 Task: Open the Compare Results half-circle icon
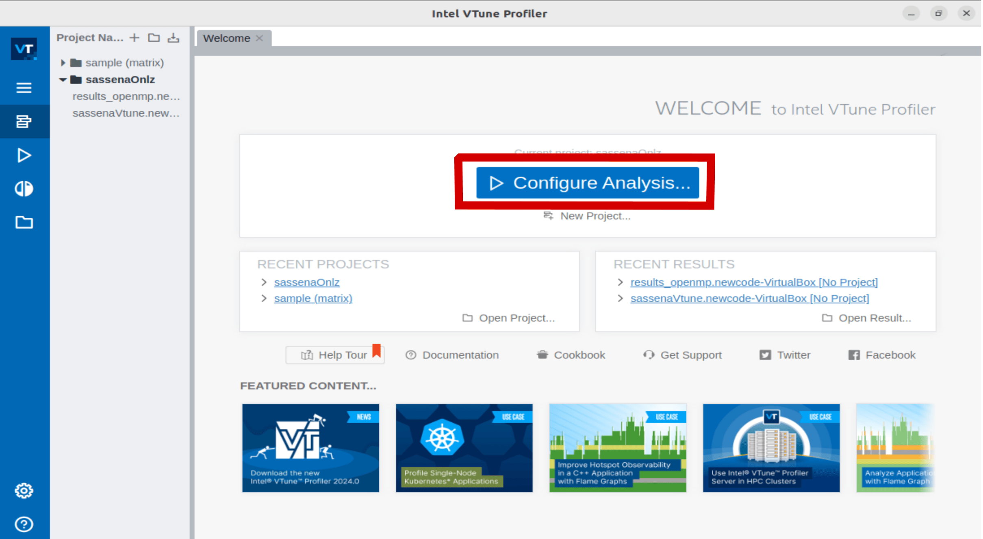[24, 189]
